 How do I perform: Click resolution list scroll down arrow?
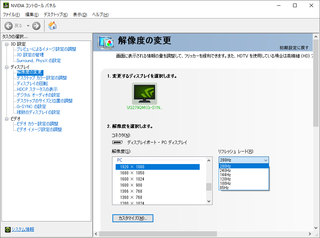[x=209, y=201]
